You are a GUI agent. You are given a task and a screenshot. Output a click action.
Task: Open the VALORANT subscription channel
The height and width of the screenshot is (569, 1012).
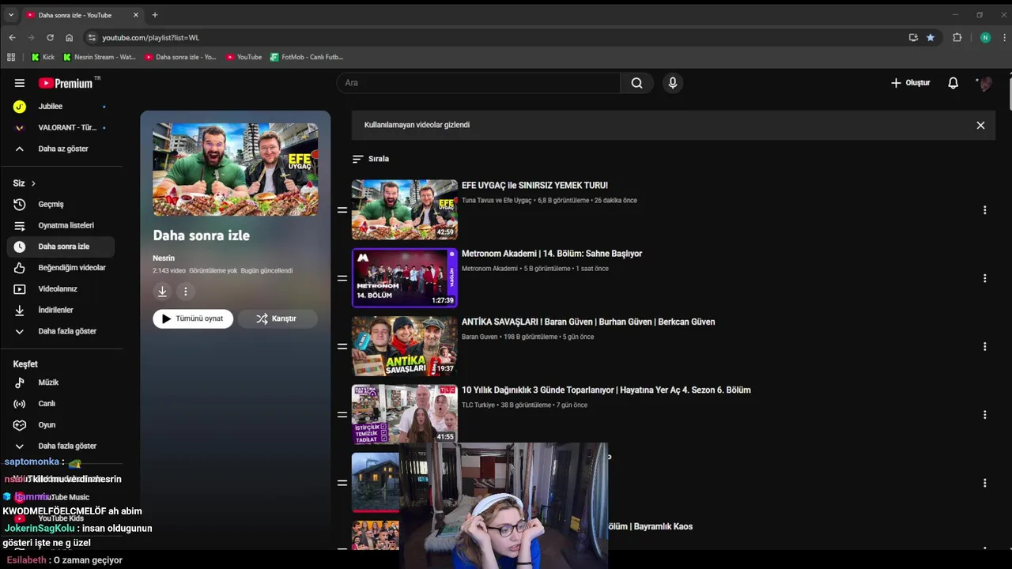(x=60, y=127)
